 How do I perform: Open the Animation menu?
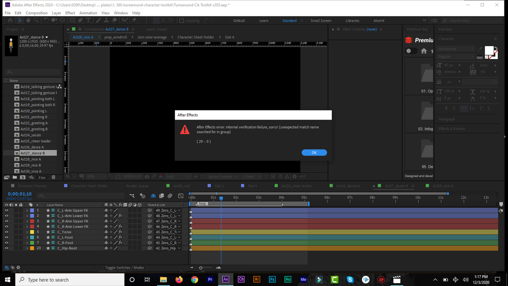click(88, 13)
